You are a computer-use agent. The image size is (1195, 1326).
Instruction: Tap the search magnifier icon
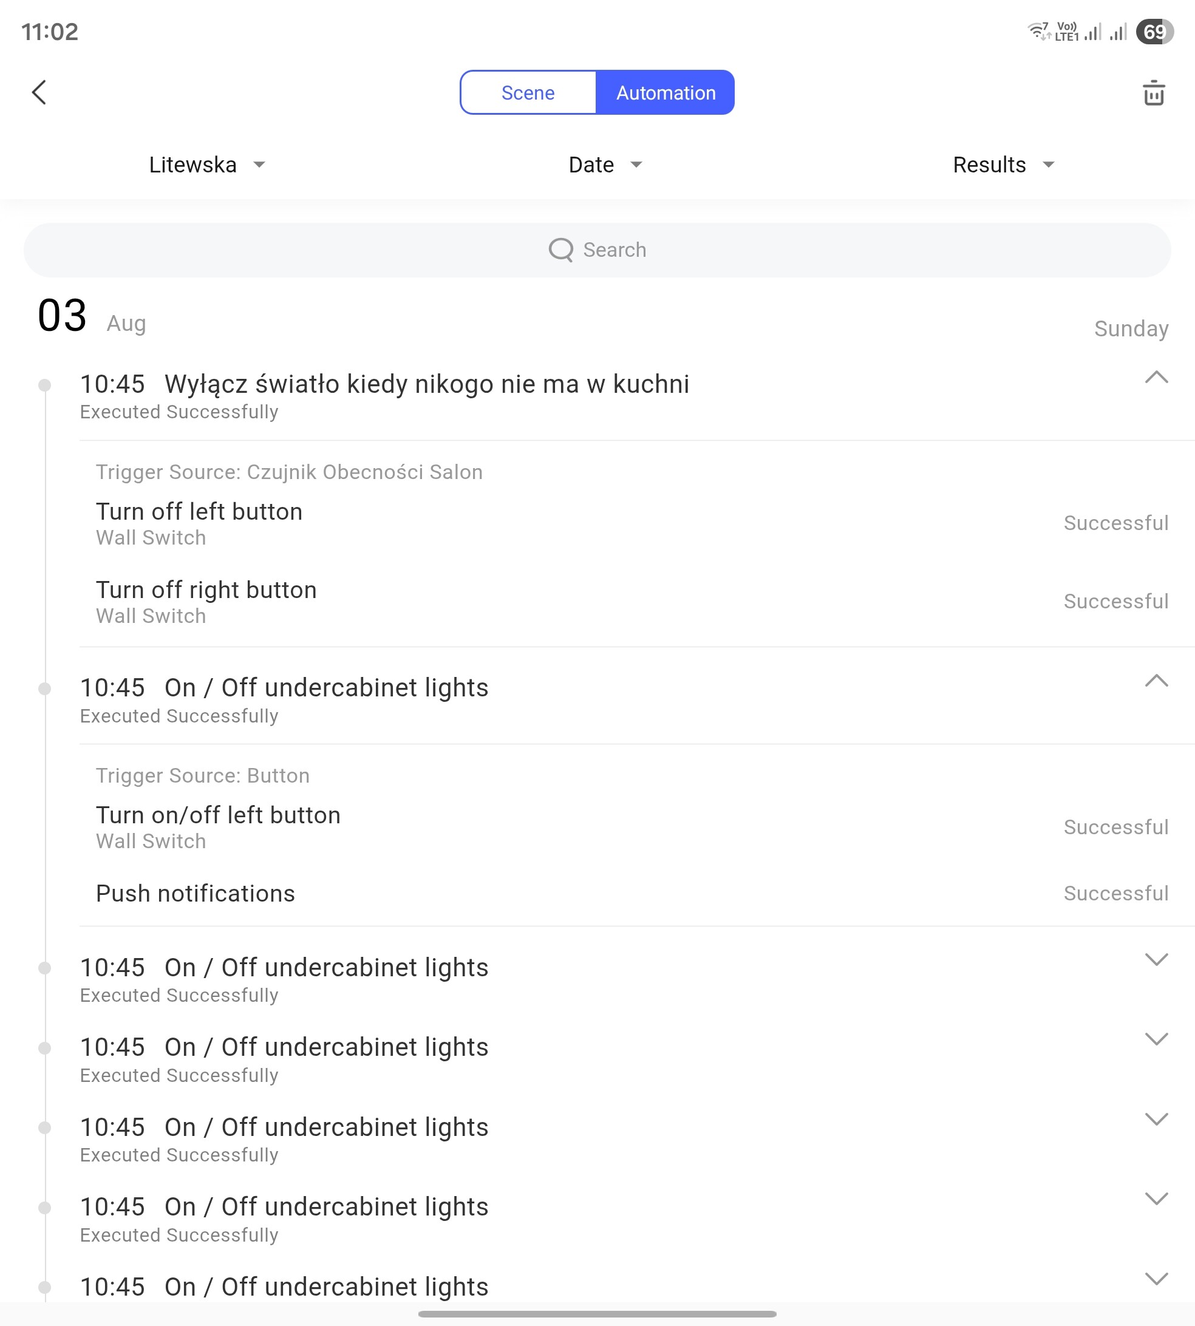click(560, 250)
